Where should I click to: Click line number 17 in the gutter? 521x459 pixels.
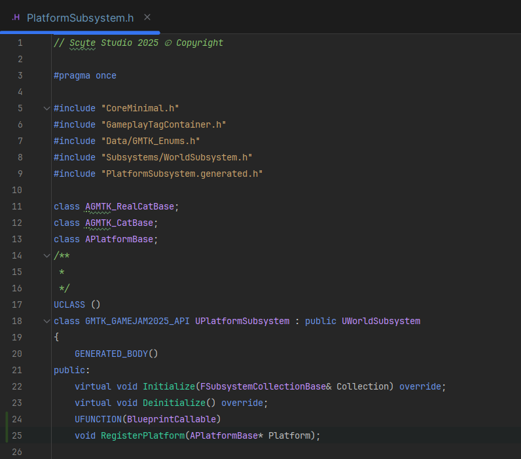(x=17, y=304)
